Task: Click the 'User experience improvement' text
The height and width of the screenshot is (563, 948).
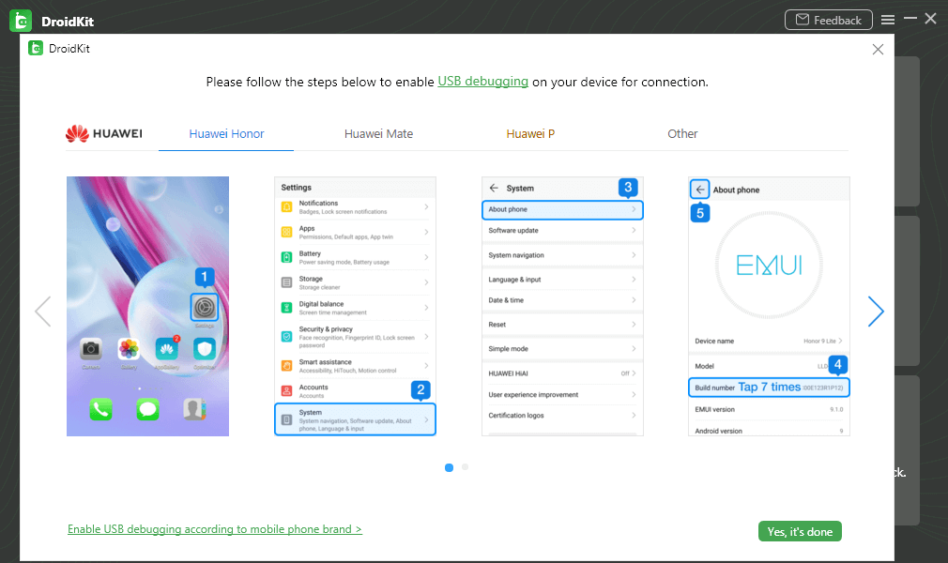Action: (x=533, y=394)
